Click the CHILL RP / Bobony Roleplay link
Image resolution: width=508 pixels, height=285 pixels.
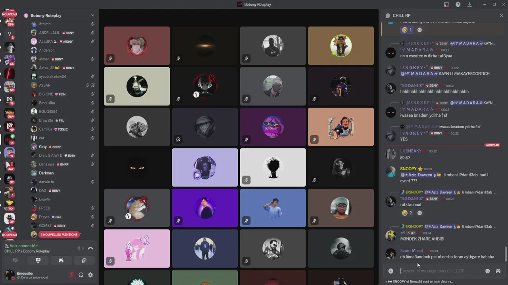coord(27,251)
